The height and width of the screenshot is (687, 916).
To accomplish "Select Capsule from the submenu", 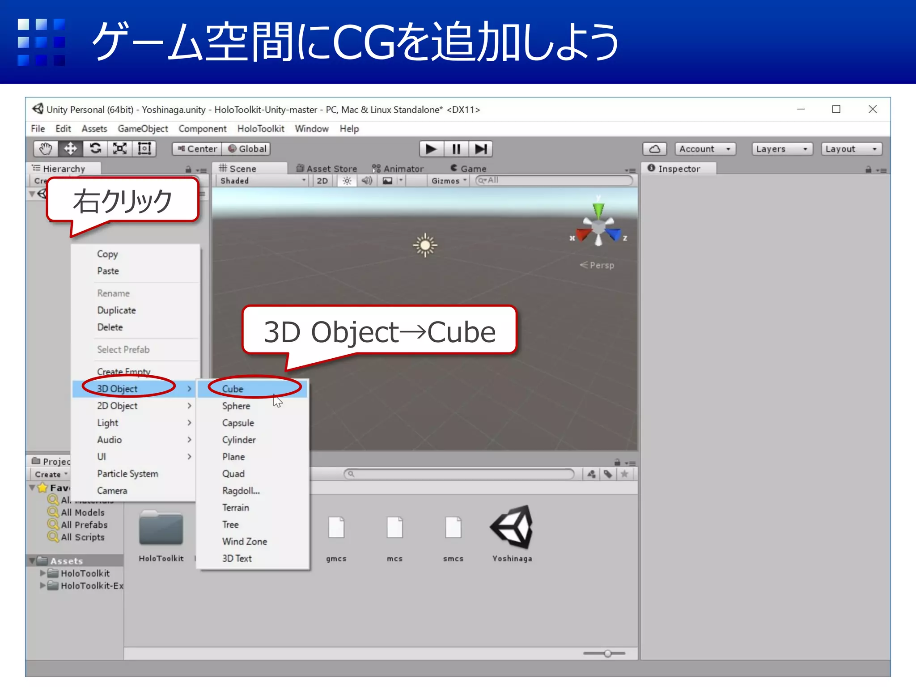I will pyautogui.click(x=253, y=423).
